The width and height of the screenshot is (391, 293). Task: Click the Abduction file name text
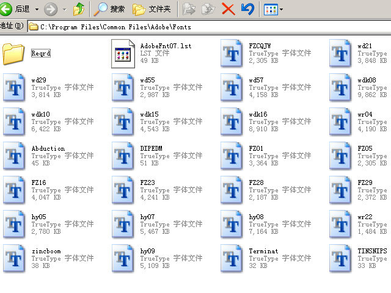coord(48,148)
